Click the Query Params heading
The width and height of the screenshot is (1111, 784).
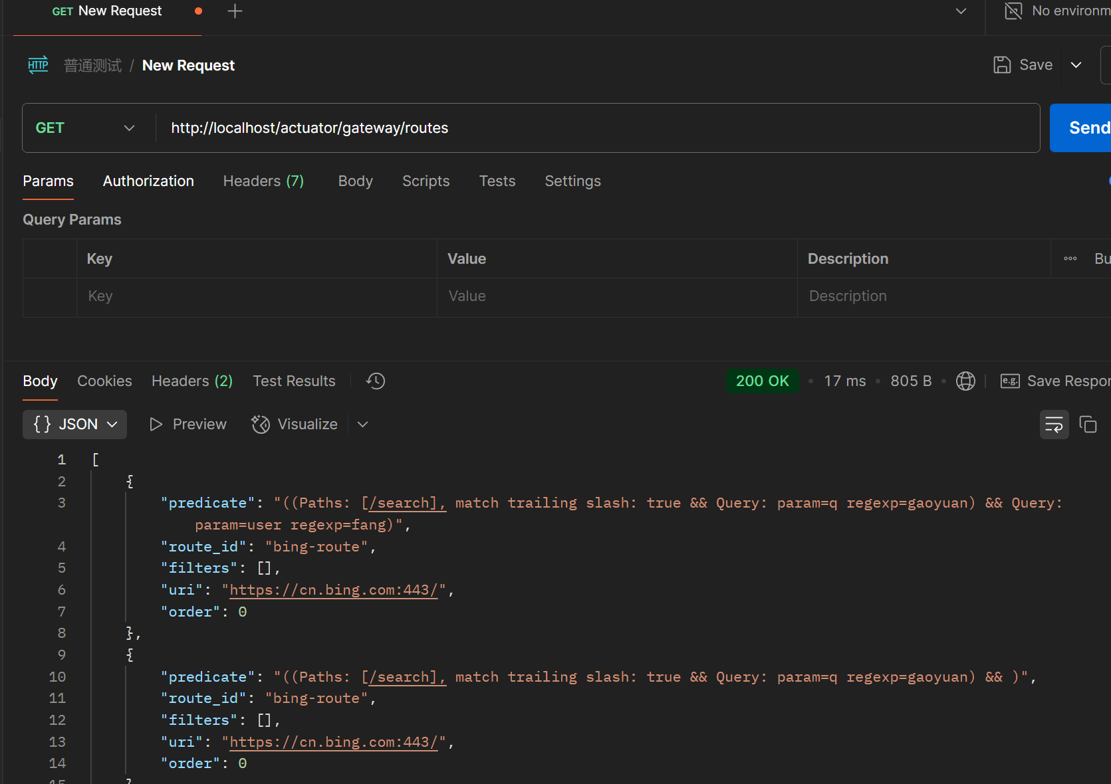[72, 220]
